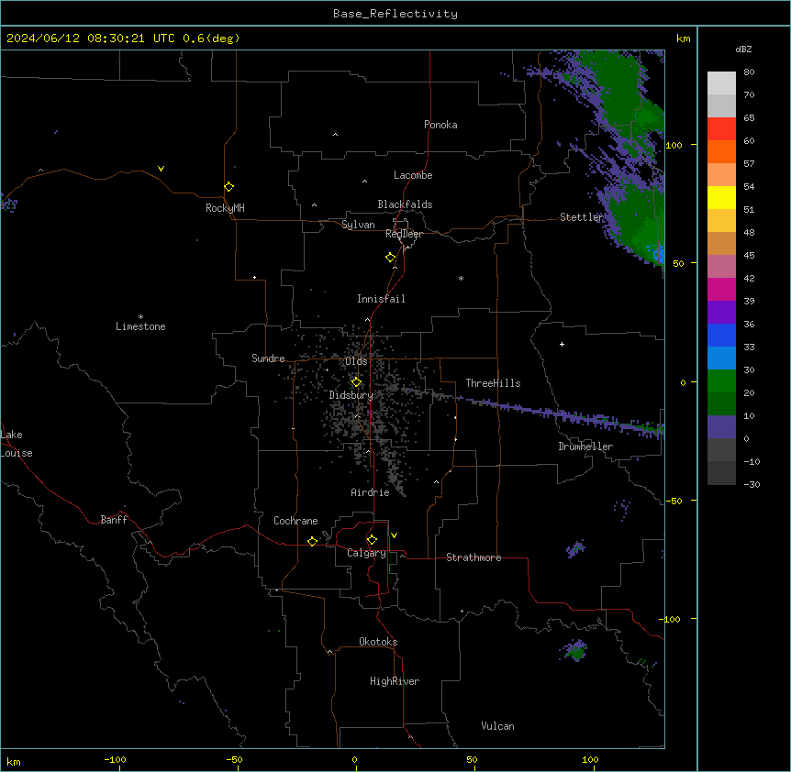Click the yellow diamond marker inside Calgary
This screenshot has width=791, height=772.
372,540
